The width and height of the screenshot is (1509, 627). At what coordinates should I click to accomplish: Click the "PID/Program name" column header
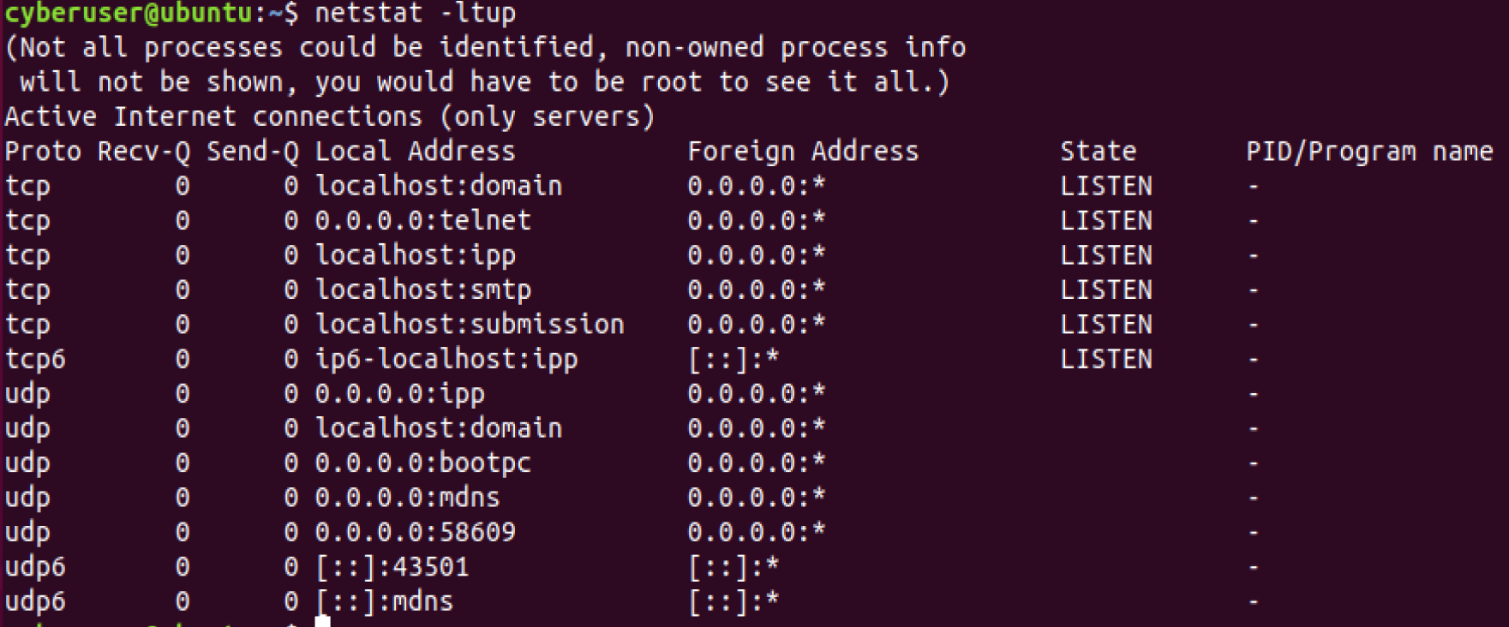[x=1368, y=152]
